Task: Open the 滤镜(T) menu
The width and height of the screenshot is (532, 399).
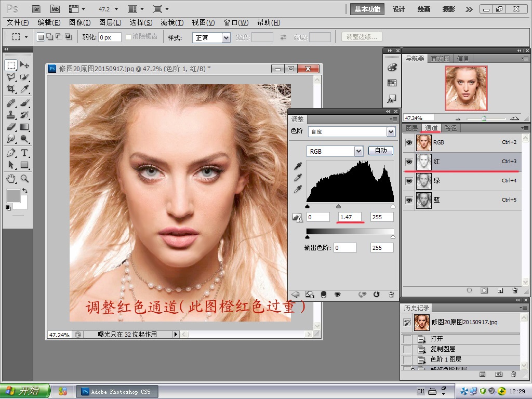Action: 172,22
